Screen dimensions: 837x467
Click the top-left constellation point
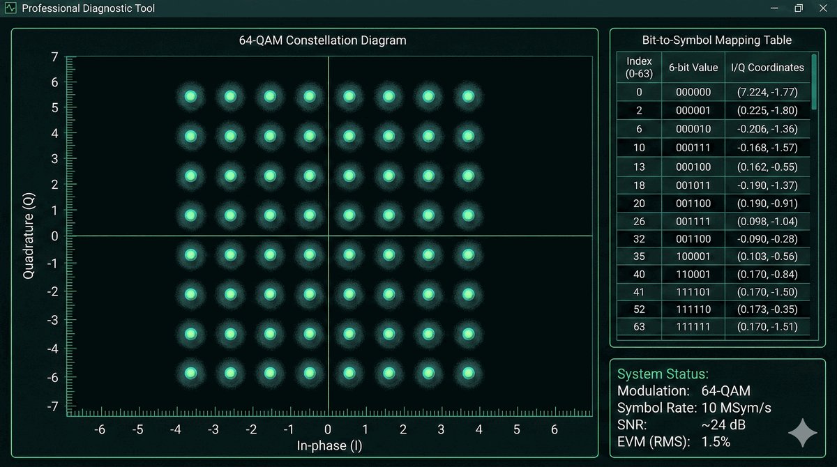(190, 96)
